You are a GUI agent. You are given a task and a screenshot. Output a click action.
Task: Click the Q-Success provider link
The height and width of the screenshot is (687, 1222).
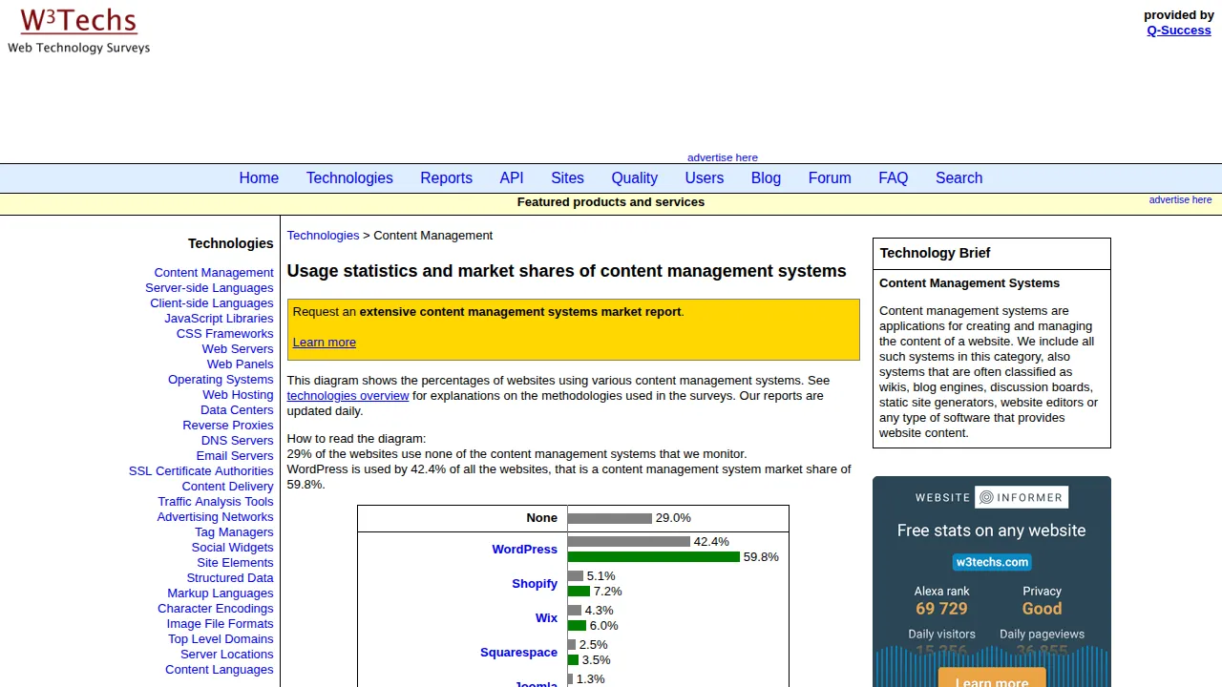coord(1179,30)
